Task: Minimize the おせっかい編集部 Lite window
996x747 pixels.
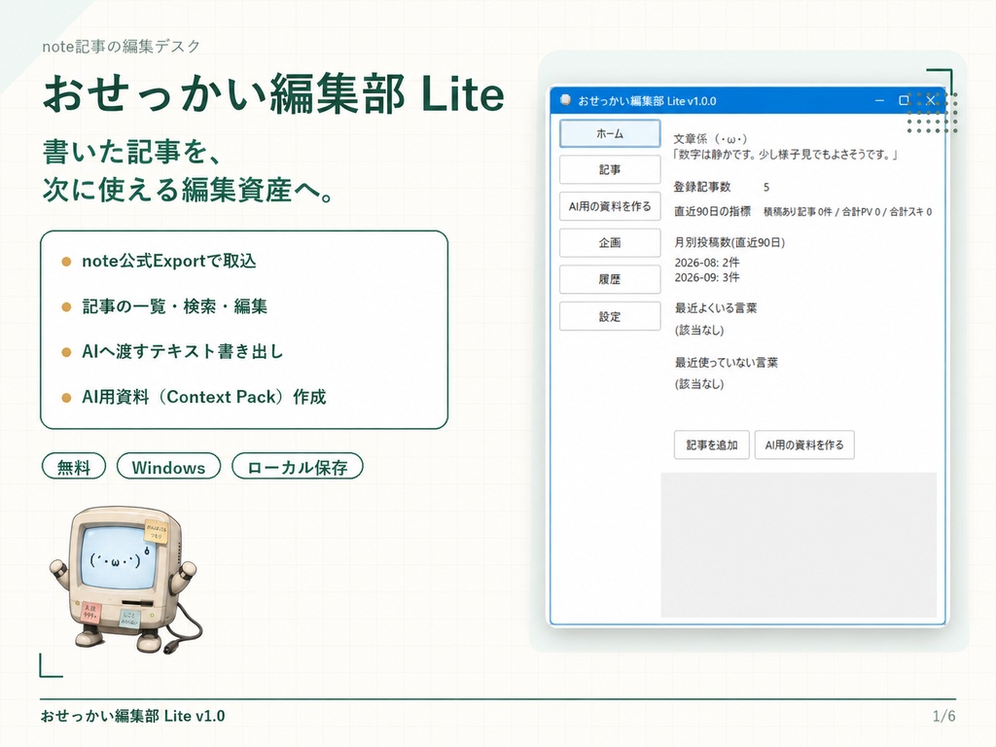Action: pos(879,100)
